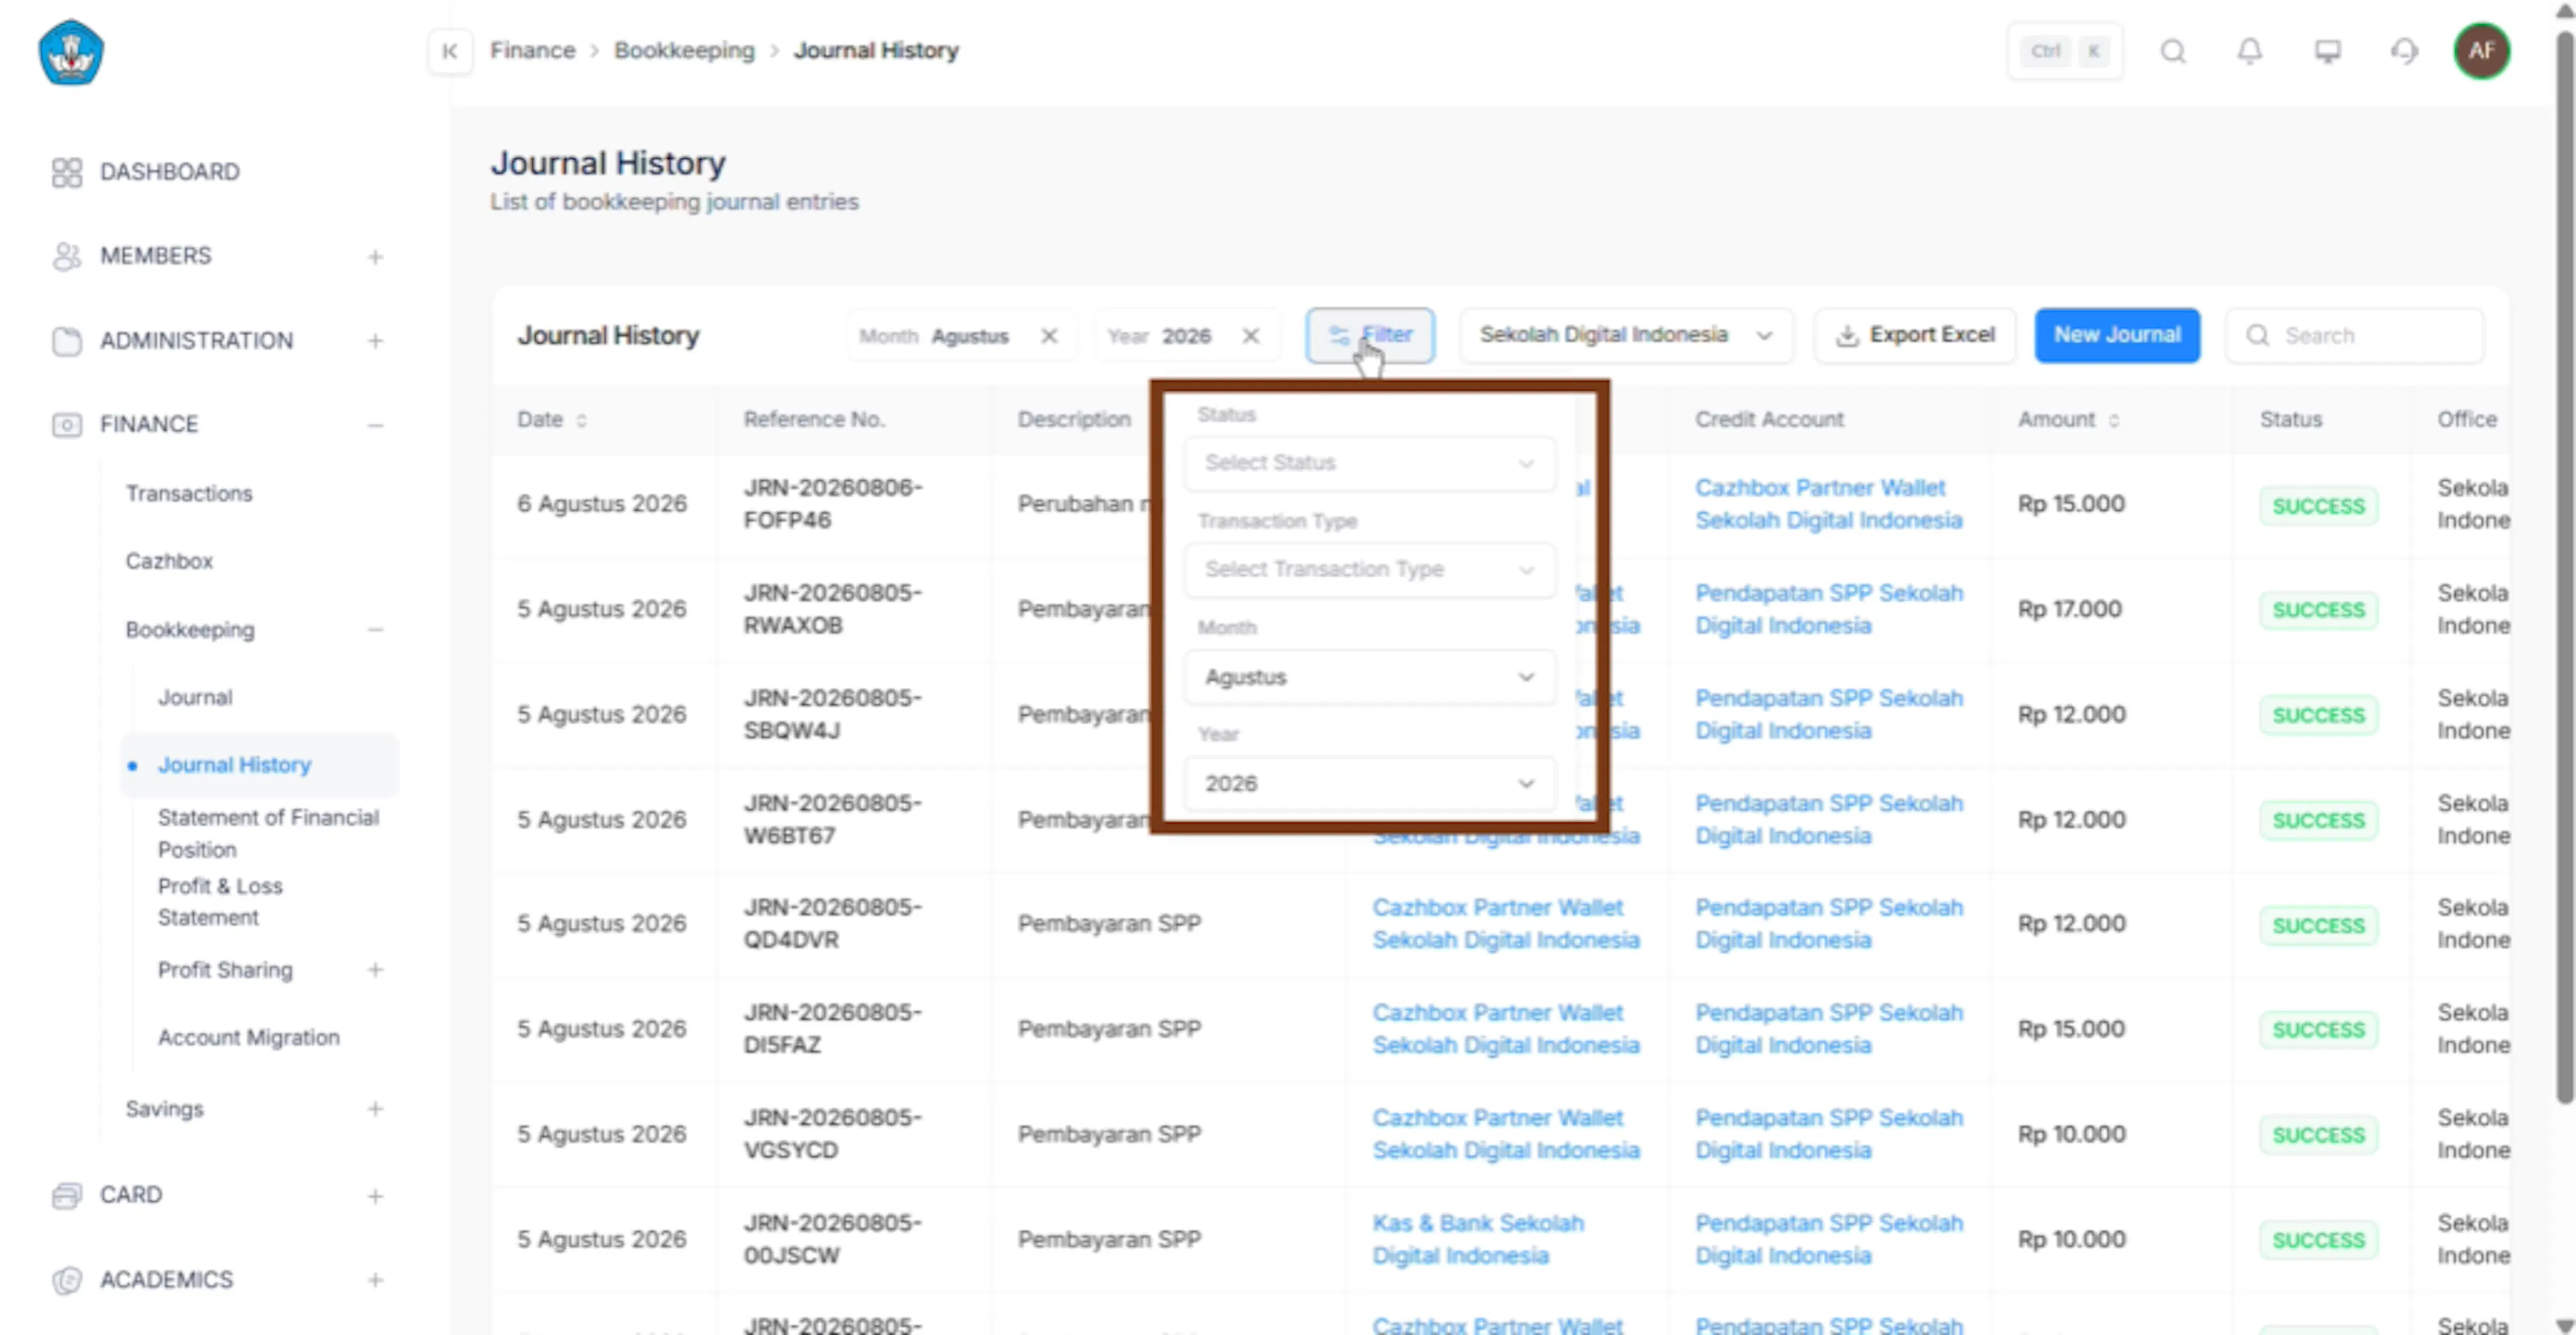Expand the Profit Sharing submenu
This screenshot has width=2576, height=1335.
(375, 970)
